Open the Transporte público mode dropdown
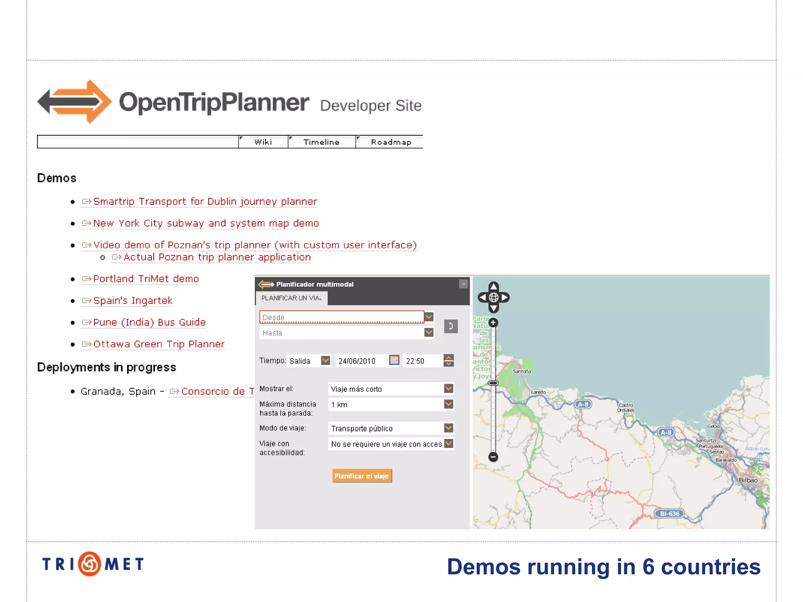803x602 pixels. 449,428
